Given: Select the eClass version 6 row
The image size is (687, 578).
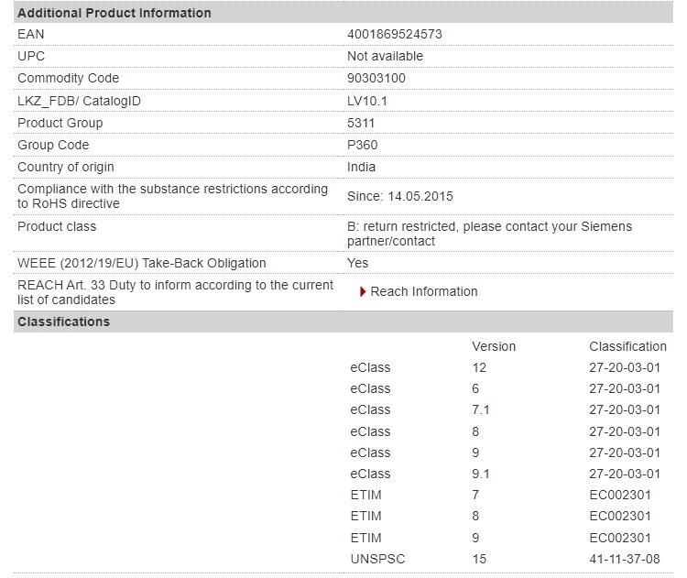Looking at the screenshot, I should pyautogui.click(x=505, y=388).
